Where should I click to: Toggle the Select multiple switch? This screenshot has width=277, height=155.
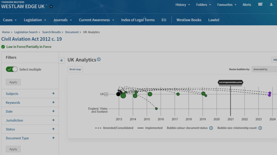tap(12, 69)
